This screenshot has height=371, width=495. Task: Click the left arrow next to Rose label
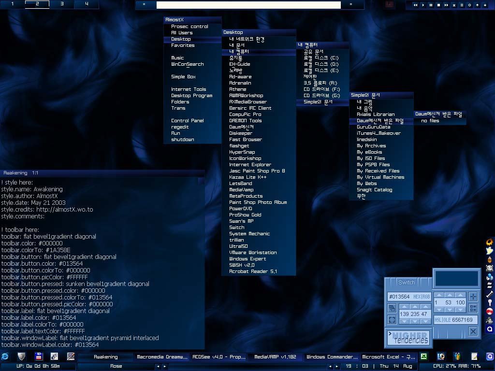(158, 366)
